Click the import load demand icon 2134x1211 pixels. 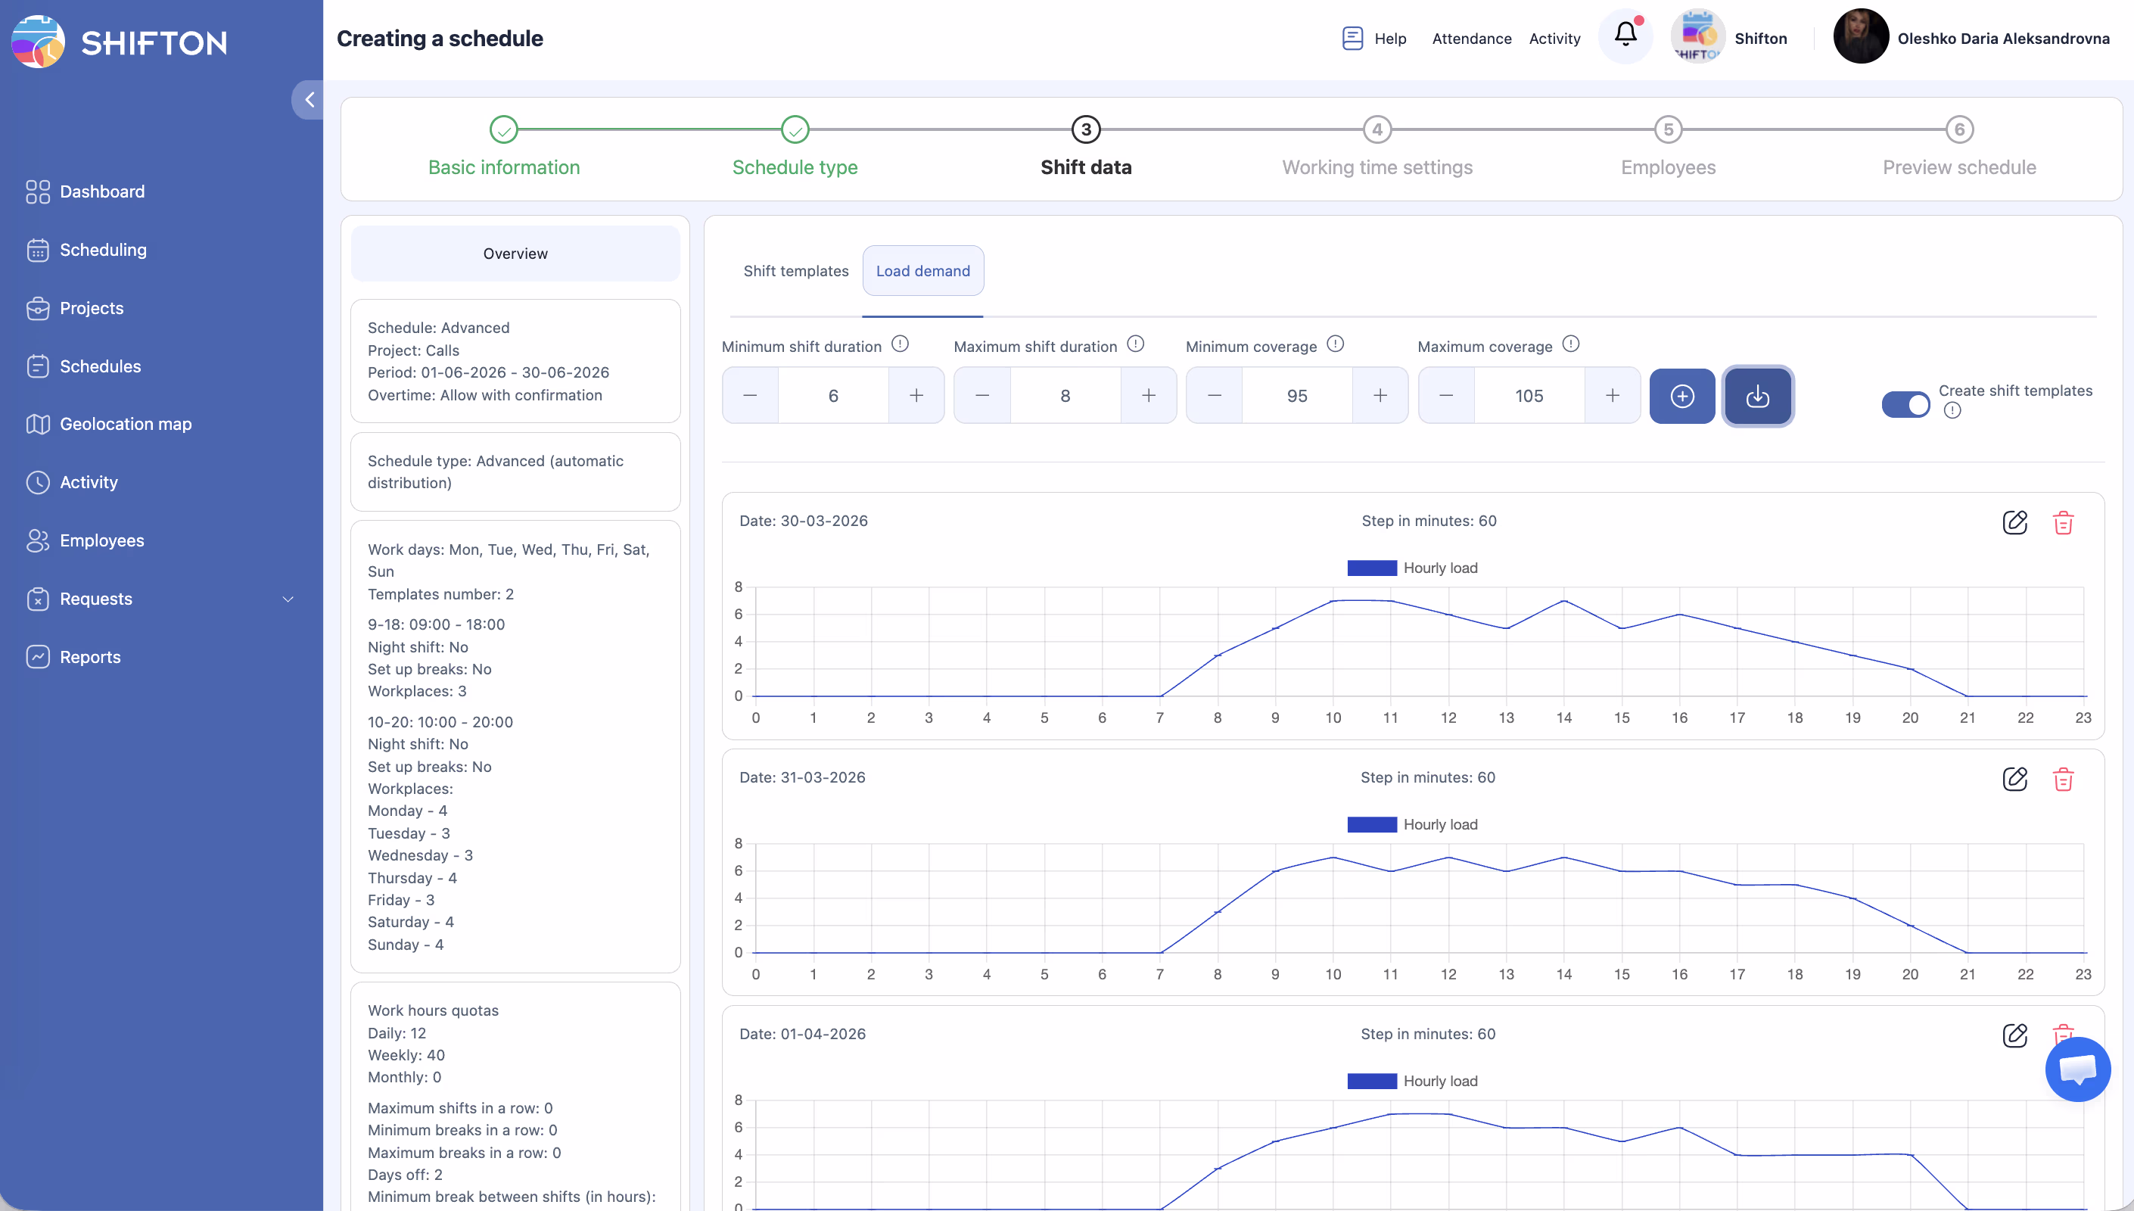click(x=1756, y=396)
